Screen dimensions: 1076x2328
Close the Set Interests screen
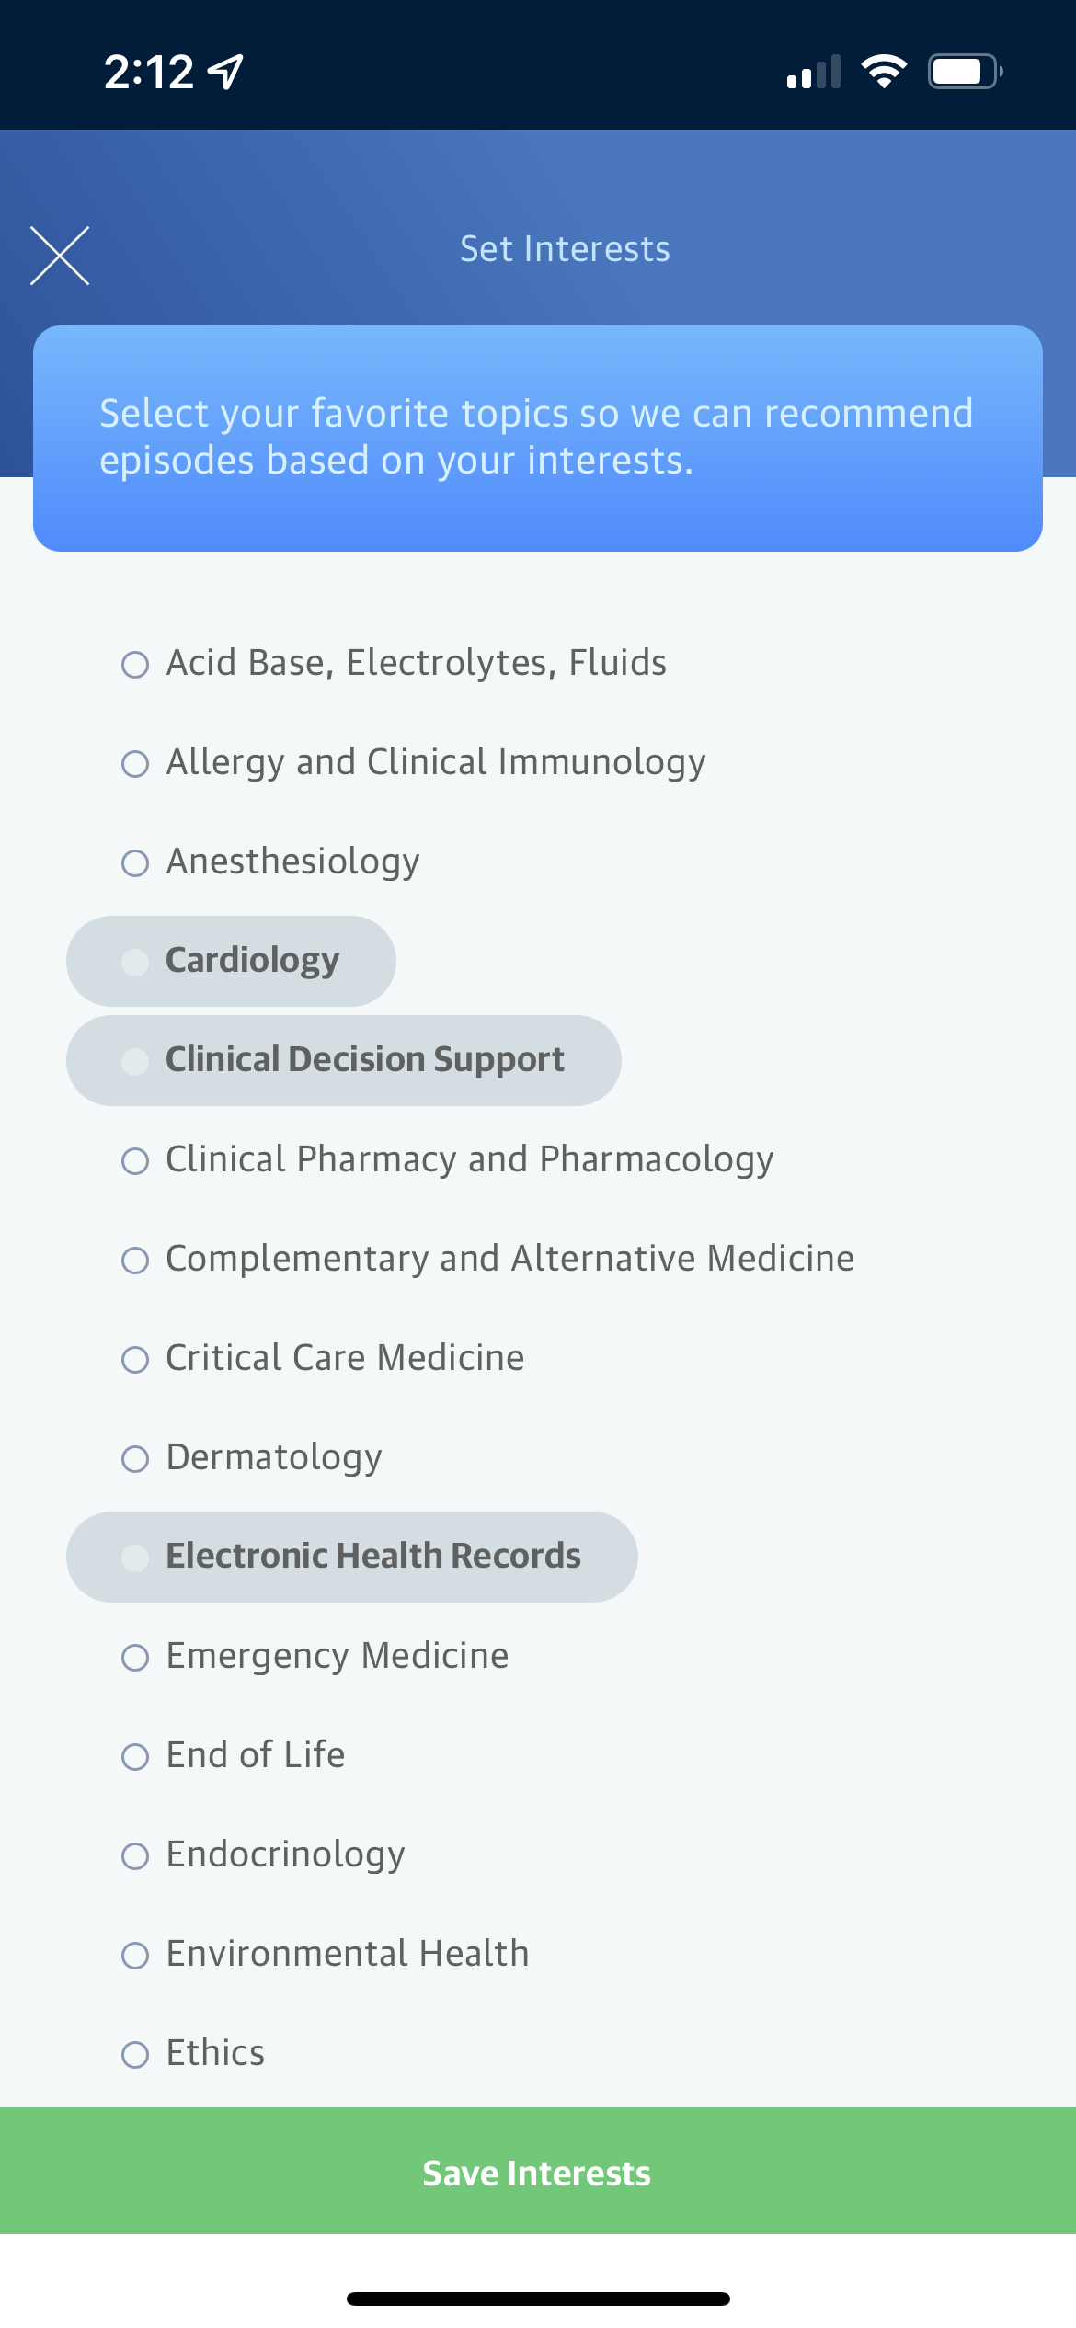click(60, 256)
